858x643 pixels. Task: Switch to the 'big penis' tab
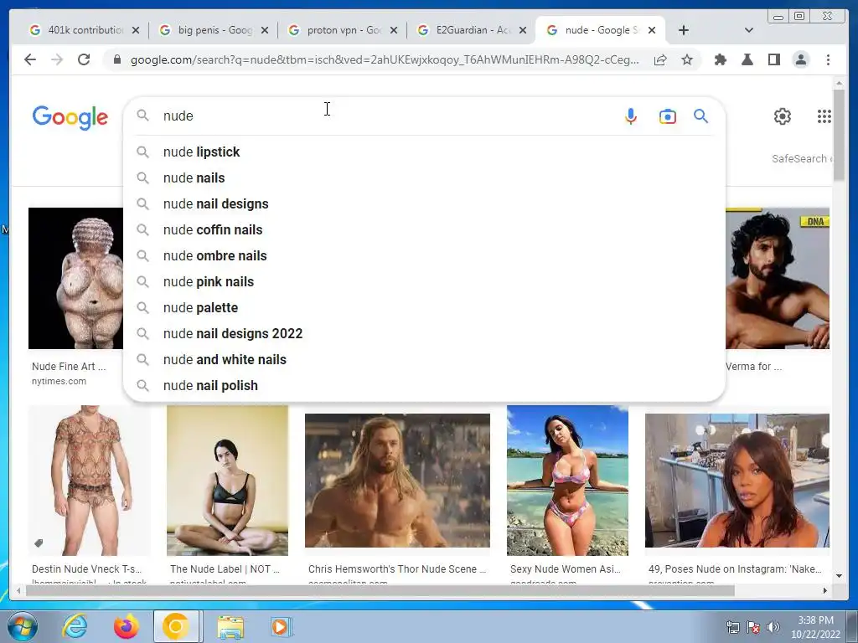click(x=213, y=30)
